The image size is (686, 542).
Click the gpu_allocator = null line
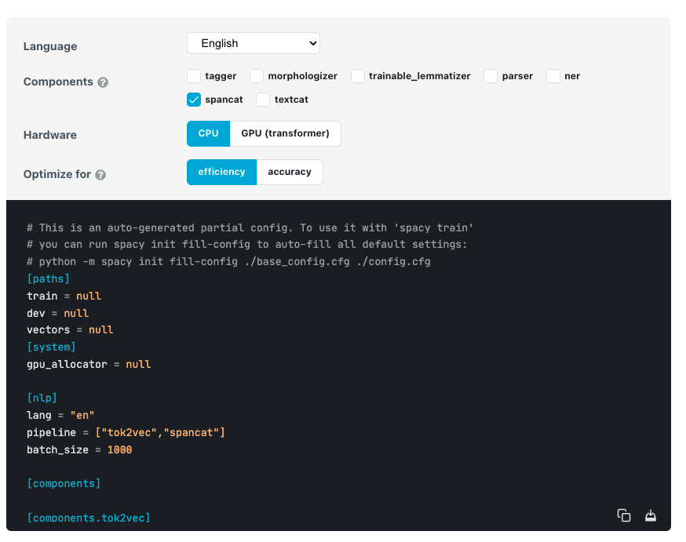pos(89,365)
